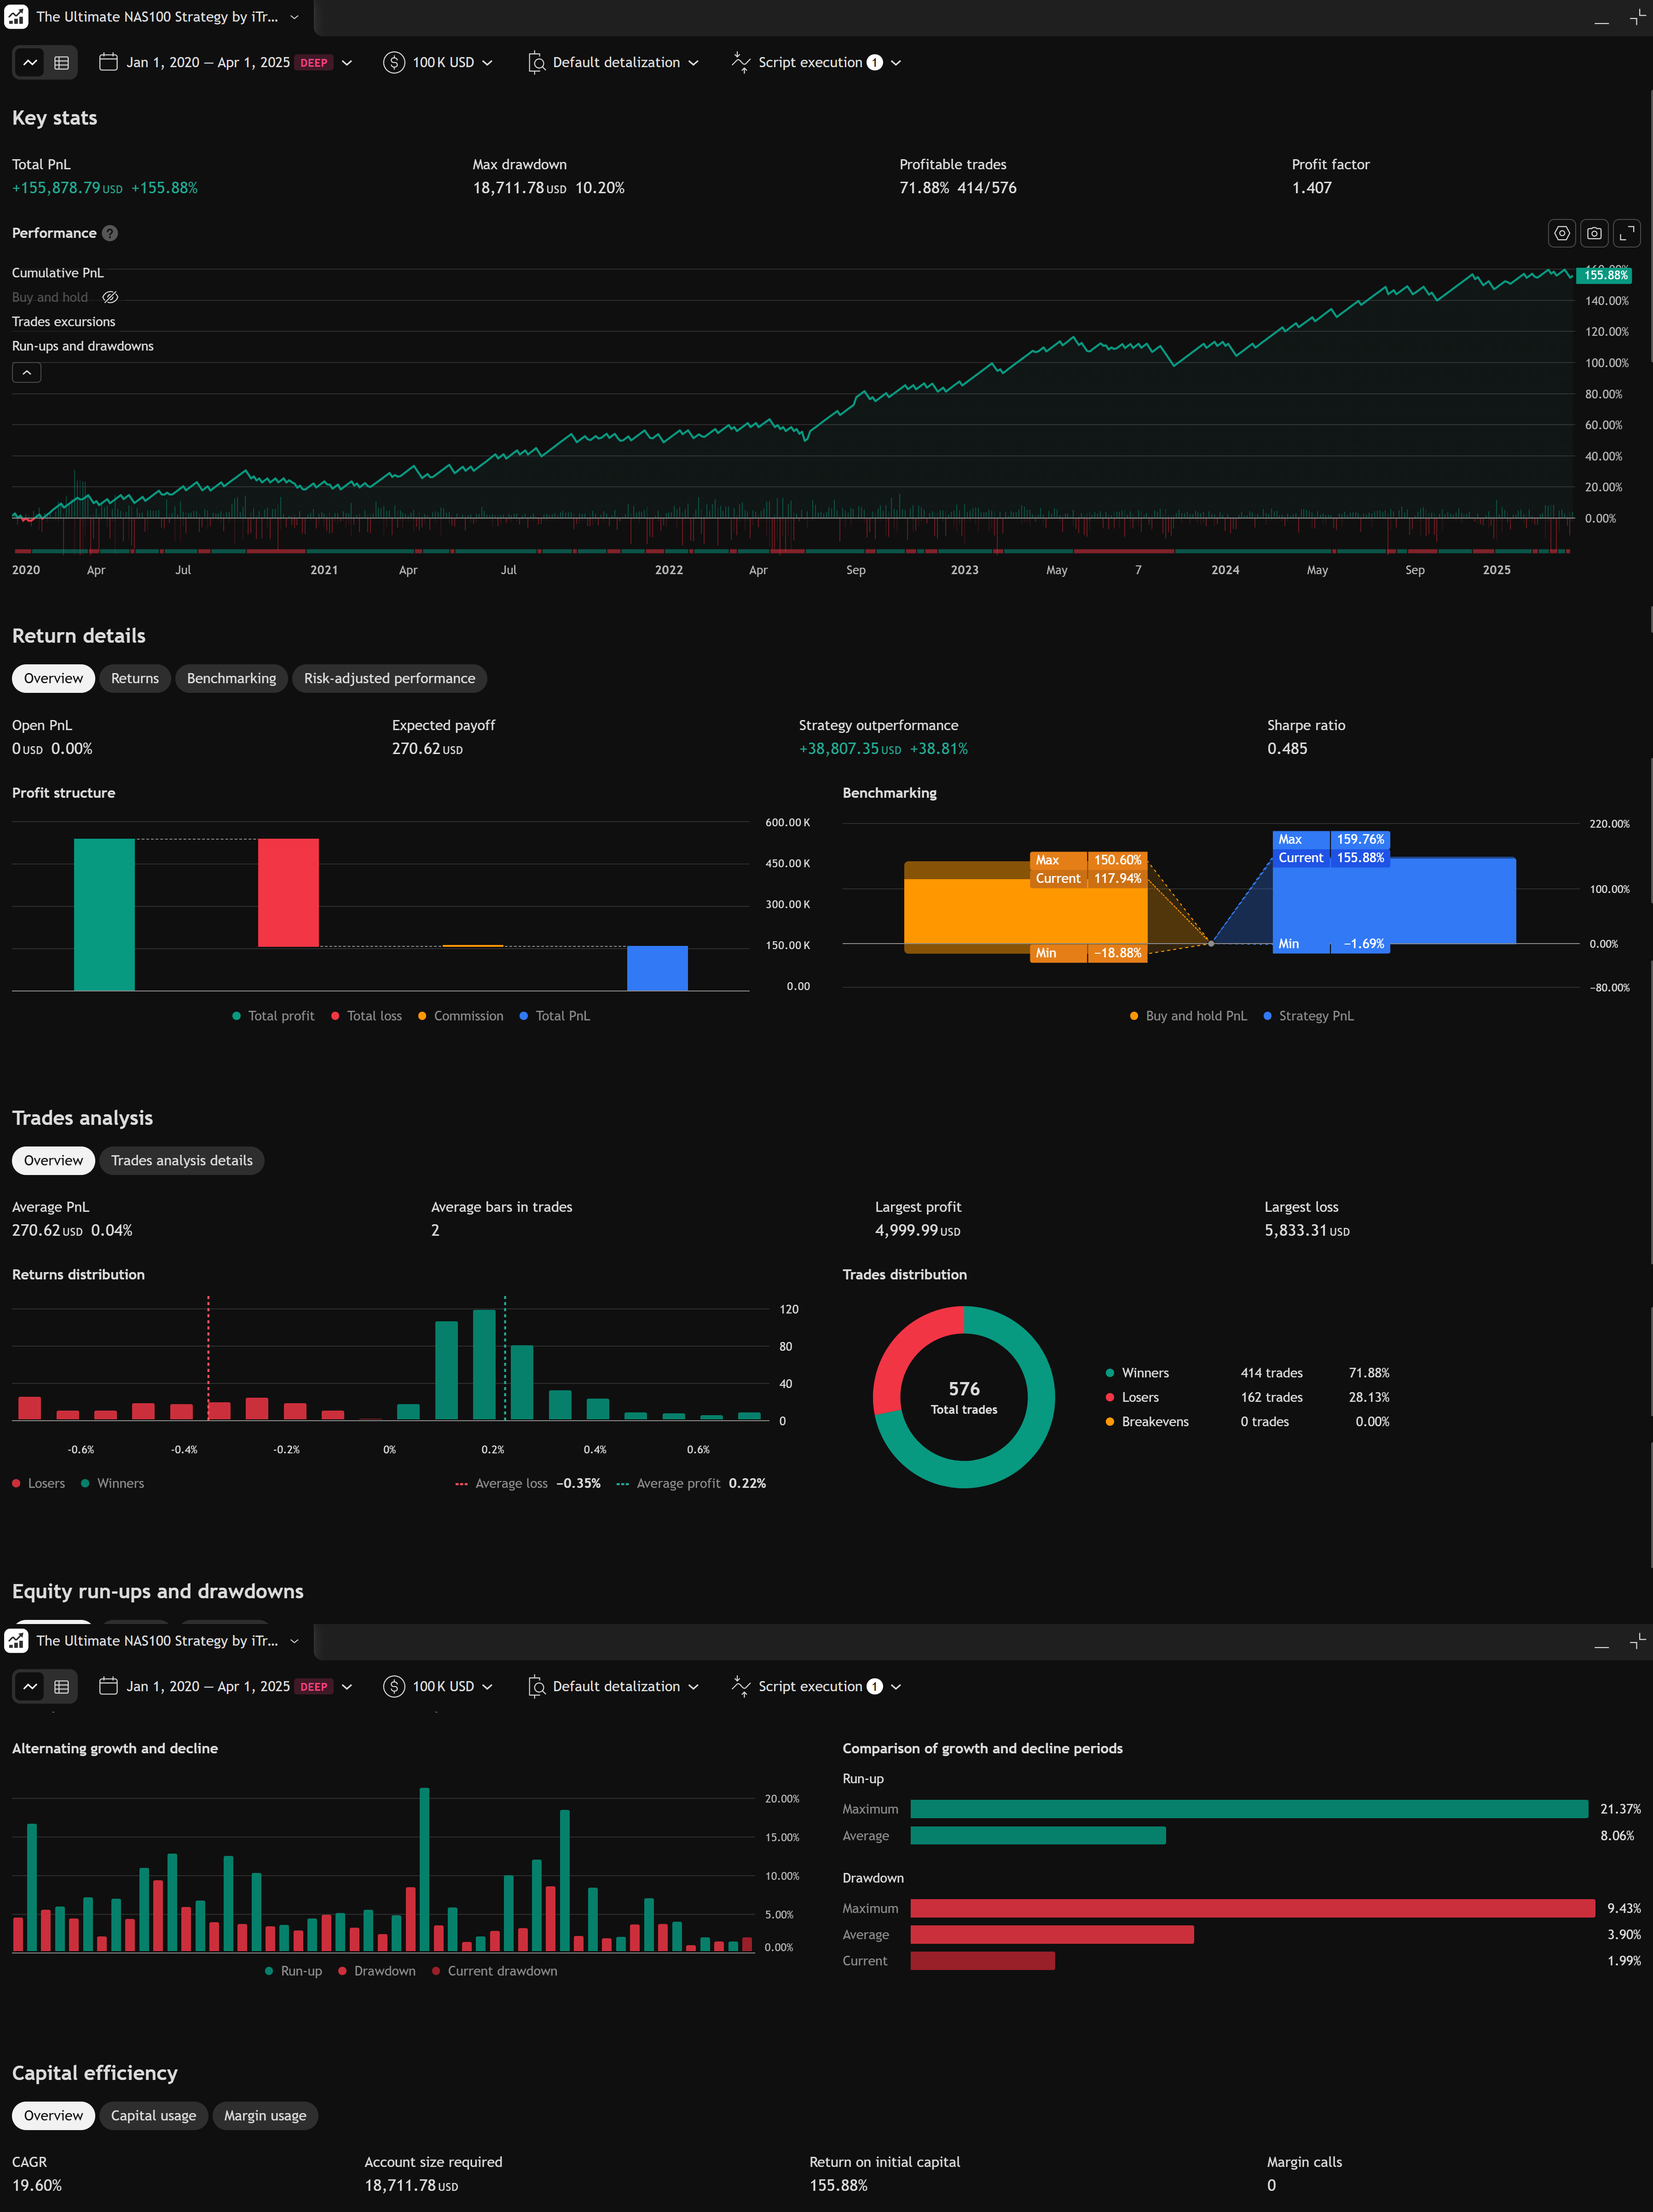Click the calendar icon in top header
The height and width of the screenshot is (2212, 1653).
click(x=108, y=62)
